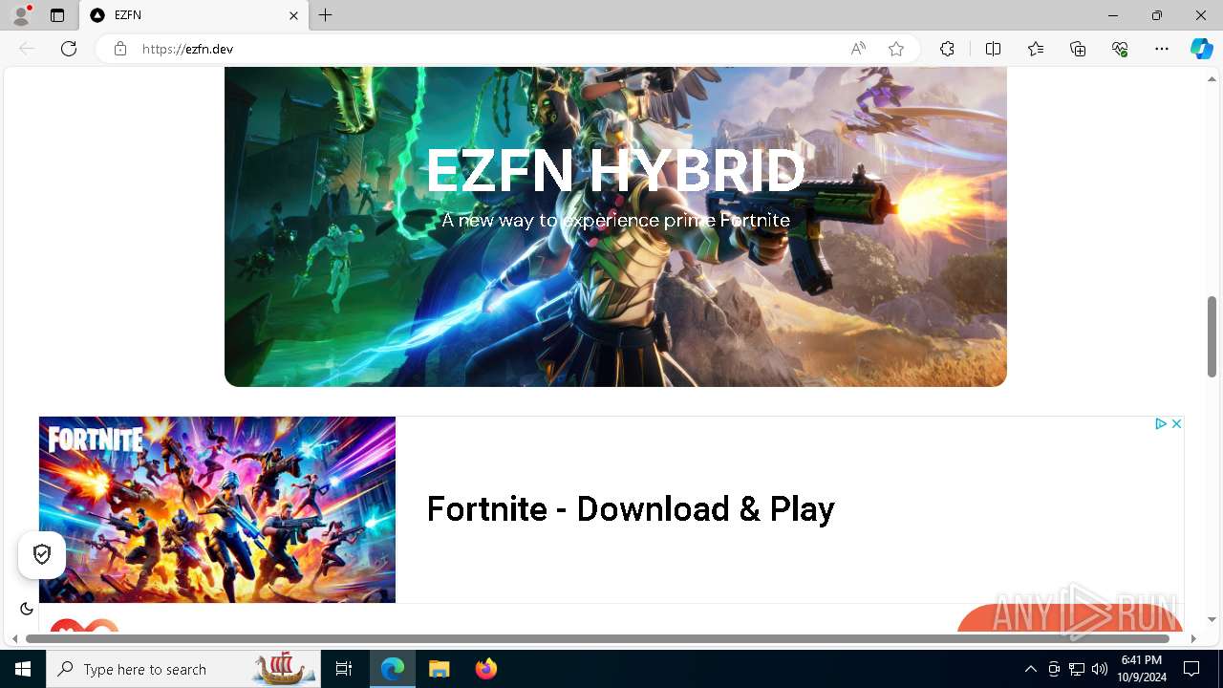Screen dimensions: 1223x688
Task: Show hidden system tray icons
Action: click(x=1030, y=669)
